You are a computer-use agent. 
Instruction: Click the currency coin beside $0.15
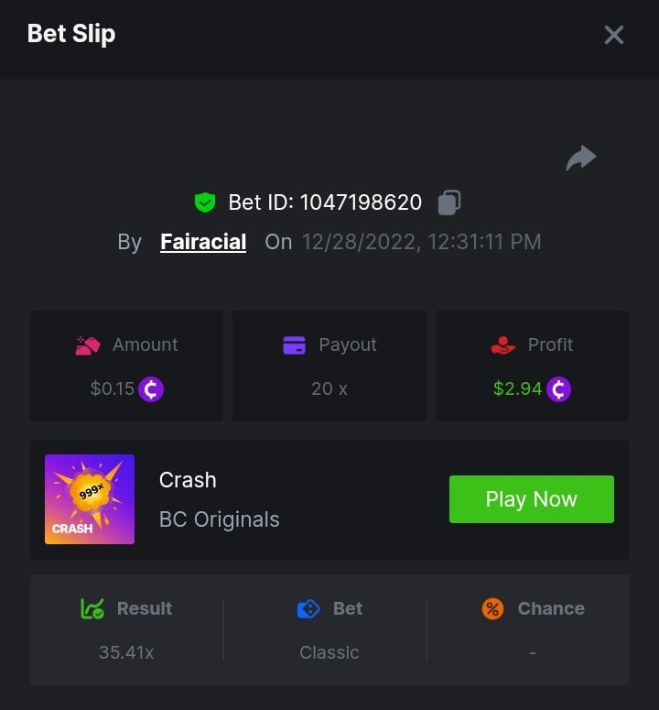(x=151, y=389)
